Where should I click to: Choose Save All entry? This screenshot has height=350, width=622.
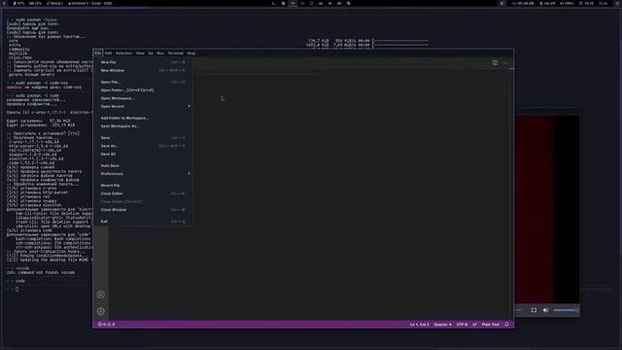click(143, 154)
